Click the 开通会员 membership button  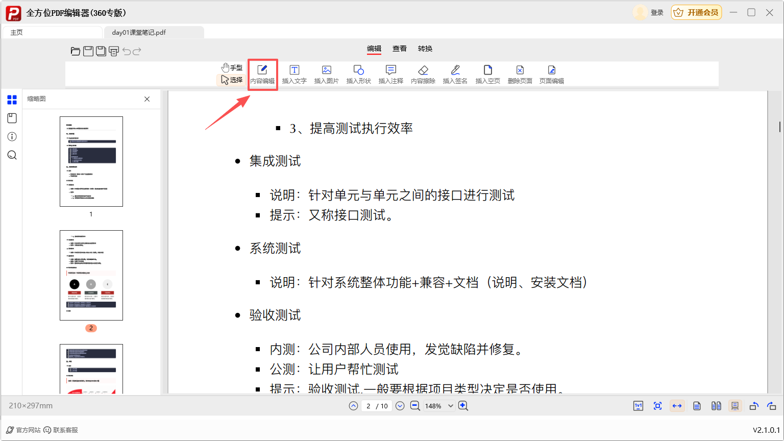696,12
